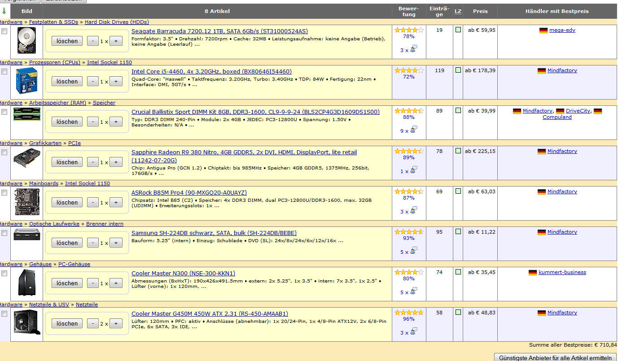Open Mainboards breadcrumb link
The image size is (618, 361).
click(44, 183)
